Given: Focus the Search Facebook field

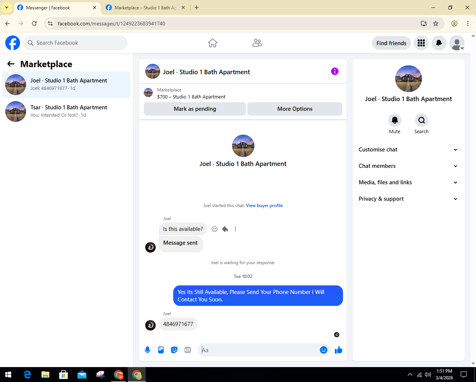Looking at the screenshot, I should tap(75, 43).
